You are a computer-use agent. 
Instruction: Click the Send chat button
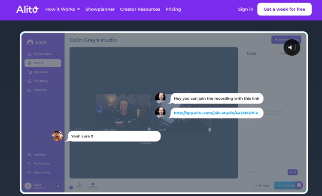292,172
